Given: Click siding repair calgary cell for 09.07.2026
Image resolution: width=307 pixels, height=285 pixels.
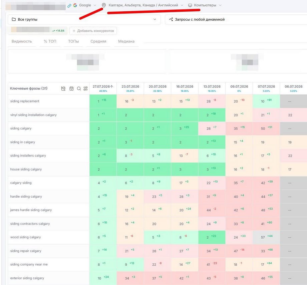Looking at the screenshot, I should click(239, 251).
